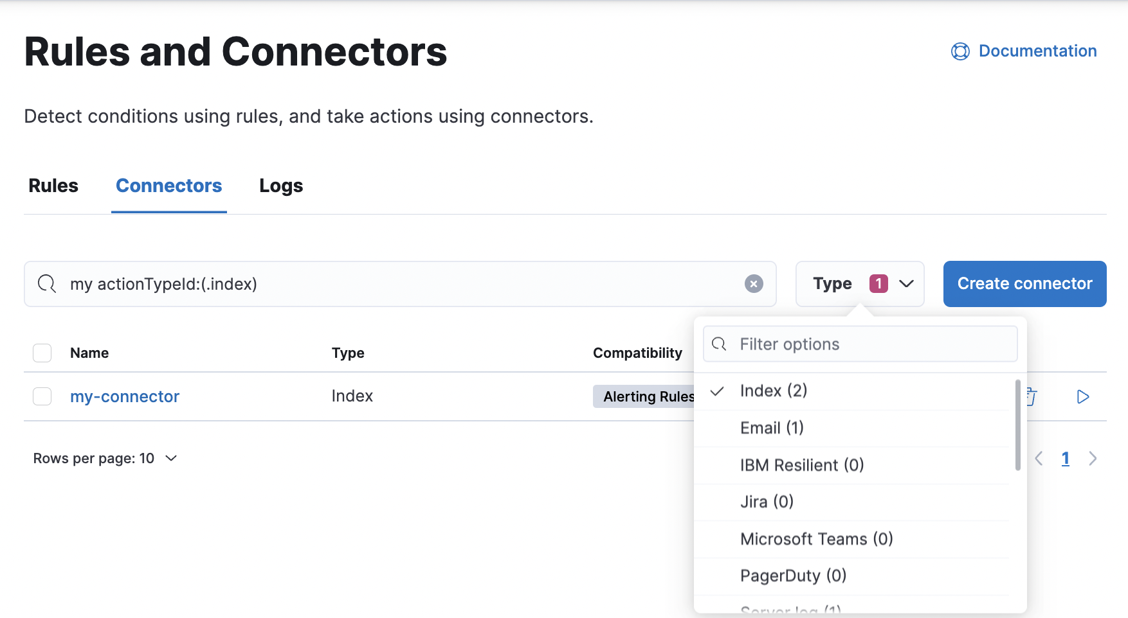Open my-connector details link
Image resolution: width=1128 pixels, height=618 pixels.
(125, 396)
